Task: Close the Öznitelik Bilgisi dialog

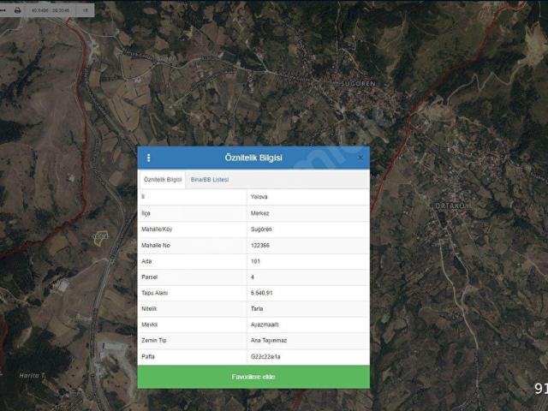Action: coord(360,158)
